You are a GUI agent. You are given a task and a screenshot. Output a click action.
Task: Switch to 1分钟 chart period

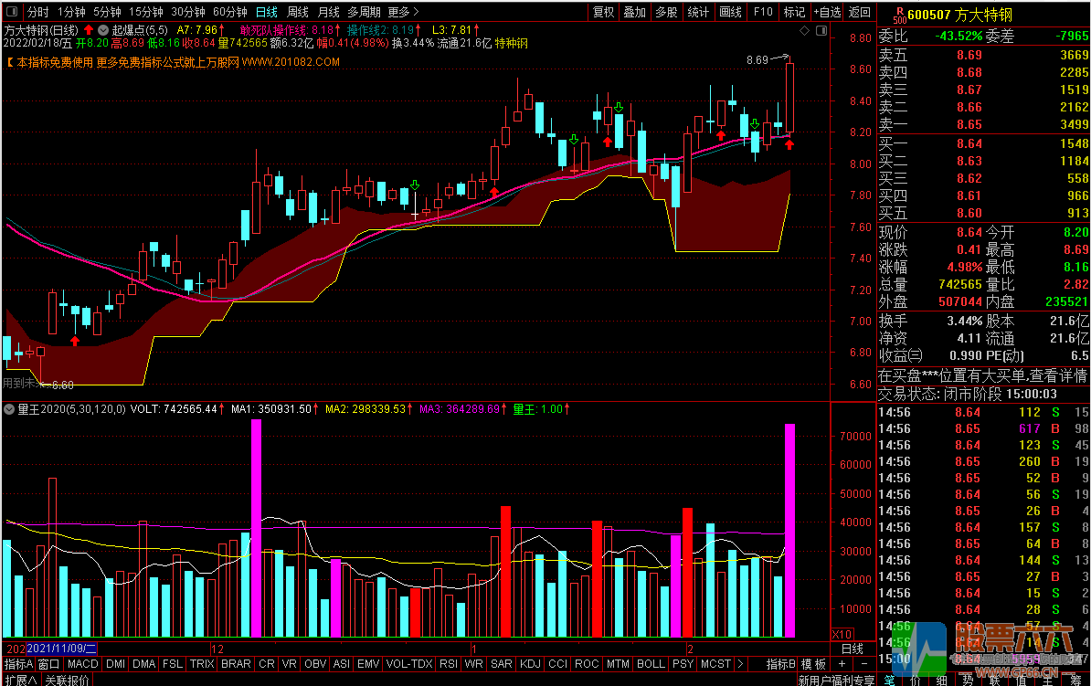coord(71,12)
